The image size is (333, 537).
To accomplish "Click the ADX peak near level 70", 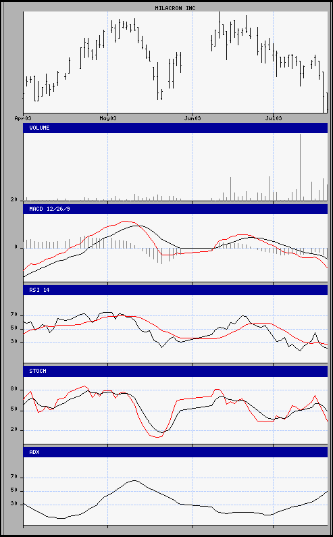I will [x=134, y=480].
